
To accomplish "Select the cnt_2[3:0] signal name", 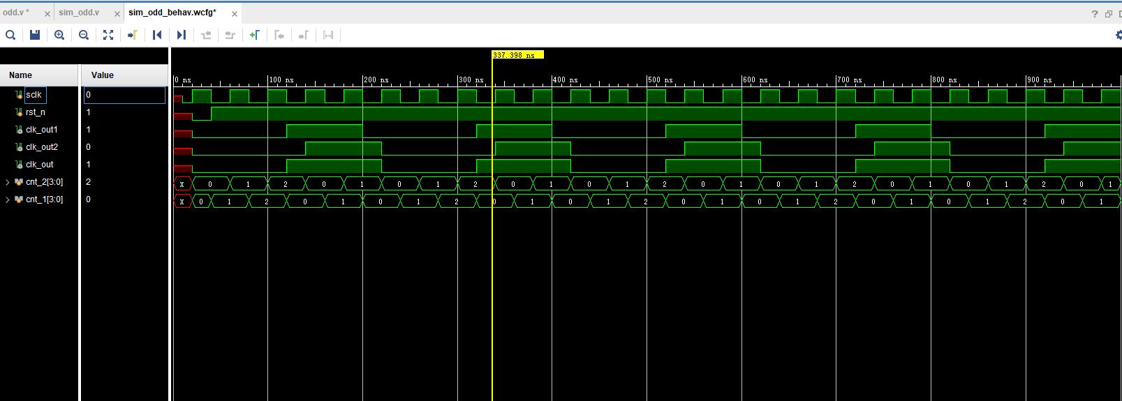I will [x=44, y=182].
